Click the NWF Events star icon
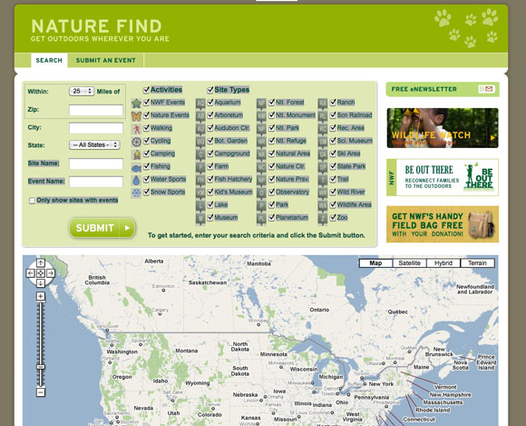This screenshot has height=426, width=526. click(136, 104)
